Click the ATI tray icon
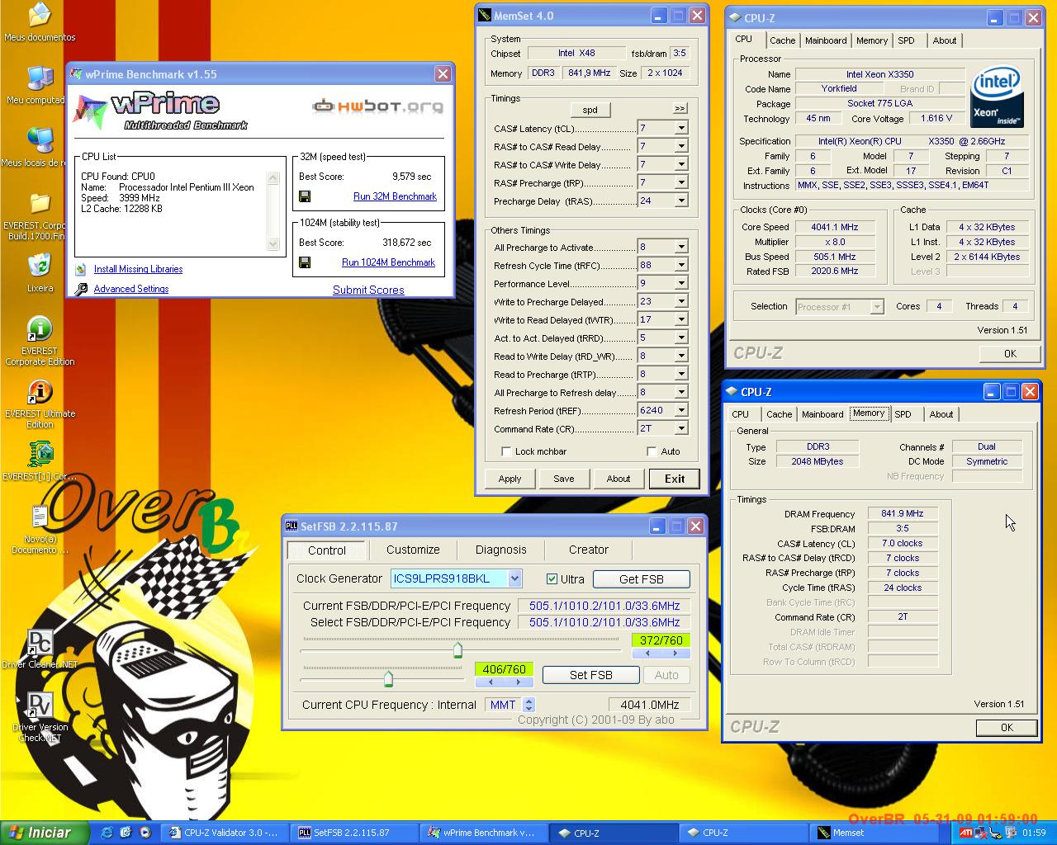 tap(966, 833)
